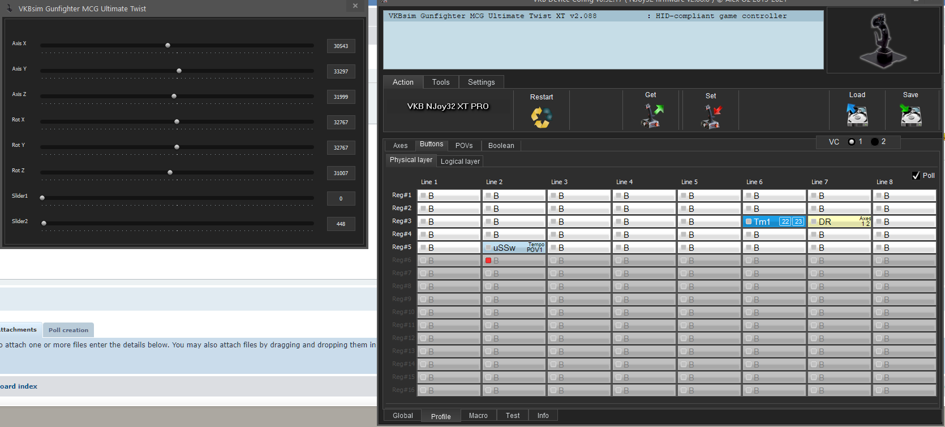Click the Rot Z slider handle
Image resolution: width=945 pixels, height=427 pixels.
point(170,172)
